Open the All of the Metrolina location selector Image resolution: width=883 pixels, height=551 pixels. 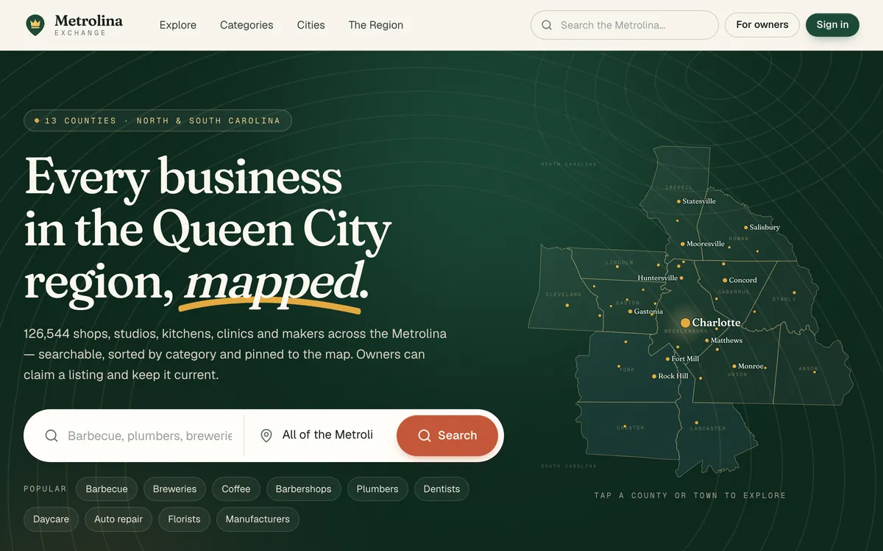pyautogui.click(x=327, y=435)
